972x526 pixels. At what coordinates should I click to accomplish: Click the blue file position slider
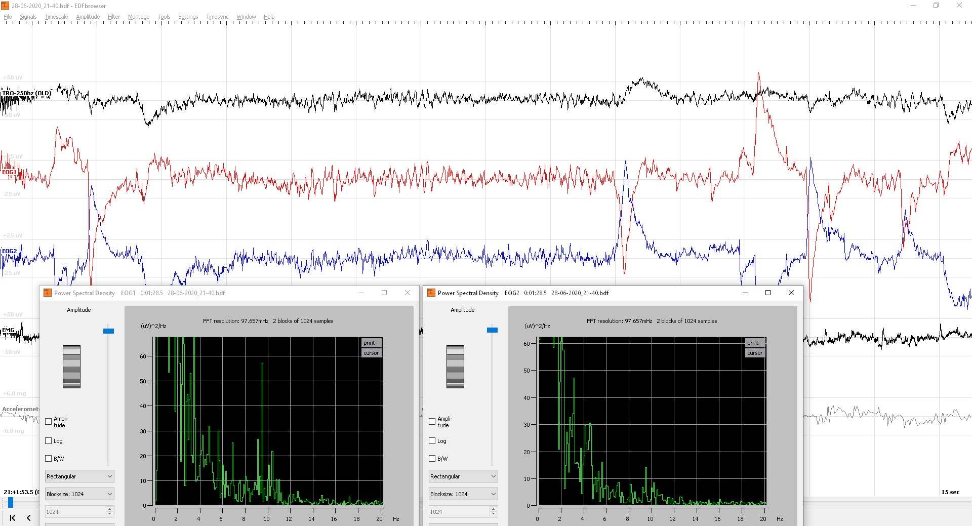point(11,503)
